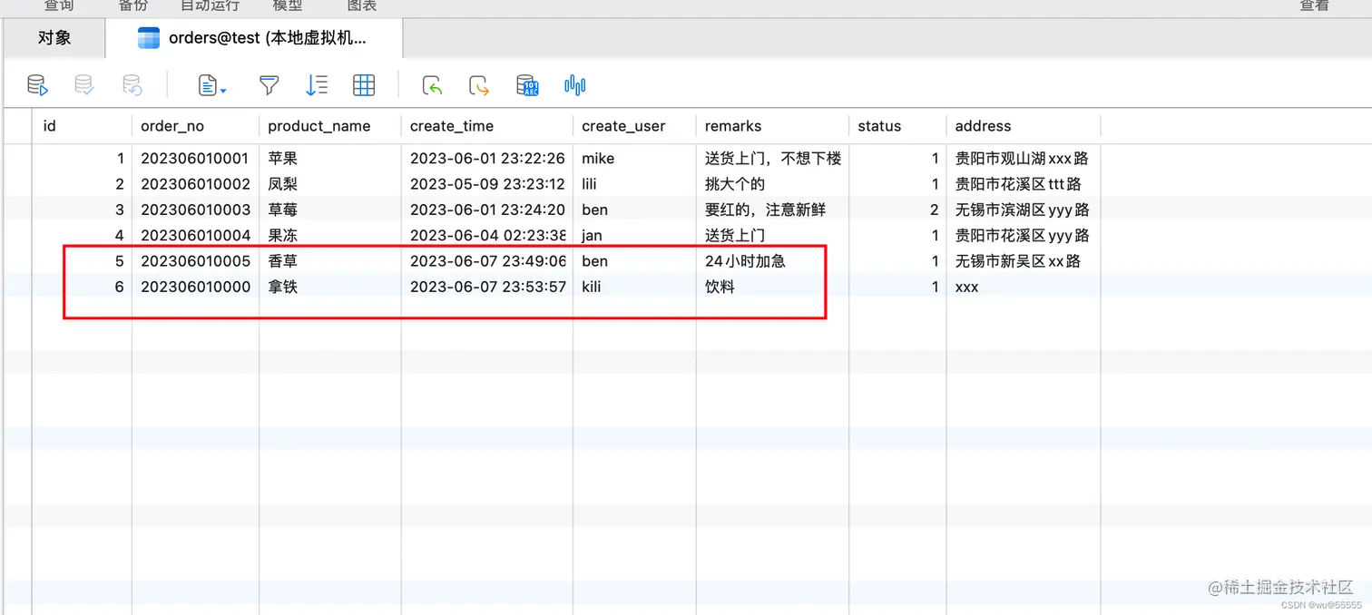Open the text document view dropdown
Viewport: 1372px width, 615px height.
(x=212, y=86)
